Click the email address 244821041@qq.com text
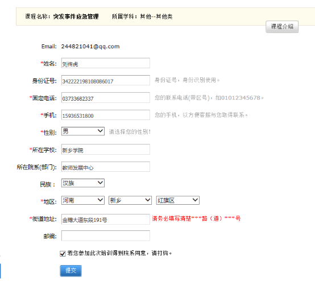Viewport: 315px width, 281px height. [x=90, y=47]
